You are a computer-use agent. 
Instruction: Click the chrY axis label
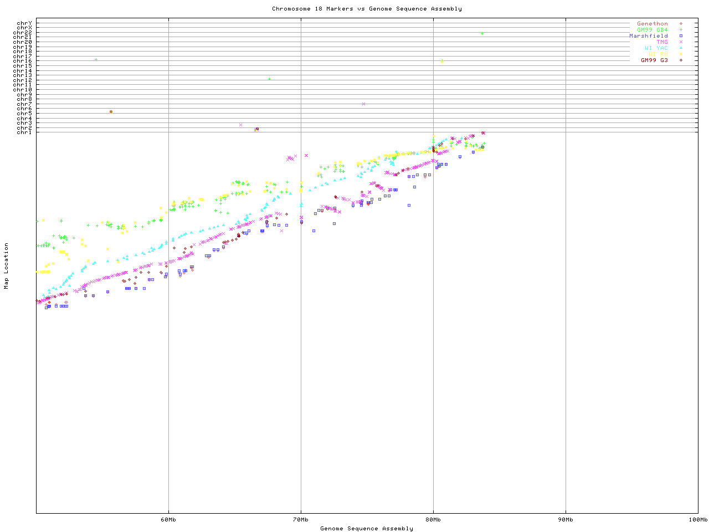(x=24, y=23)
